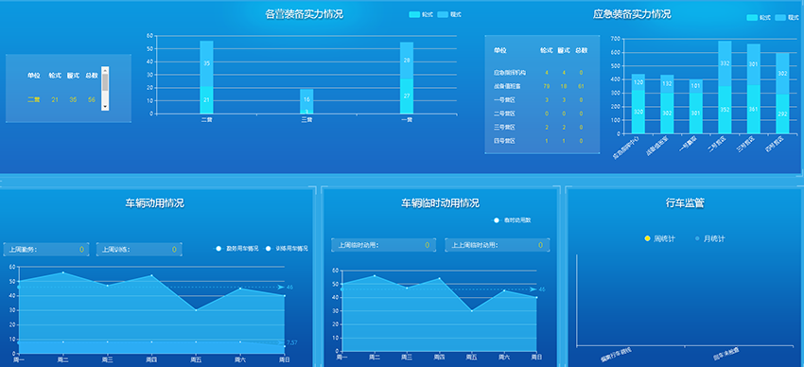The height and width of the screenshot is (367, 804).
Task: Toggle 勤务用车情况 legend marker
Action: [218, 249]
